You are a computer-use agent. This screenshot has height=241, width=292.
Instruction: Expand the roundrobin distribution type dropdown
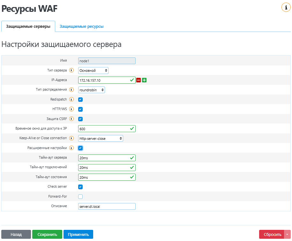pos(92,90)
